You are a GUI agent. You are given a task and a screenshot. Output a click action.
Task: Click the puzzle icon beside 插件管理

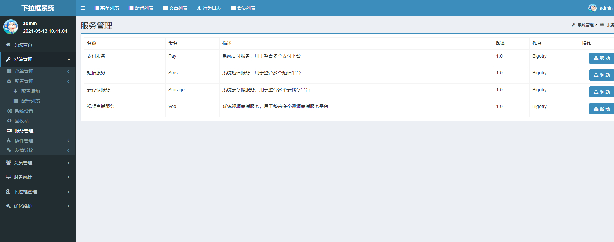pyautogui.click(x=9, y=141)
